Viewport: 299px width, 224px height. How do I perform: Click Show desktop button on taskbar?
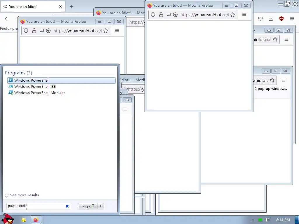click(297, 220)
